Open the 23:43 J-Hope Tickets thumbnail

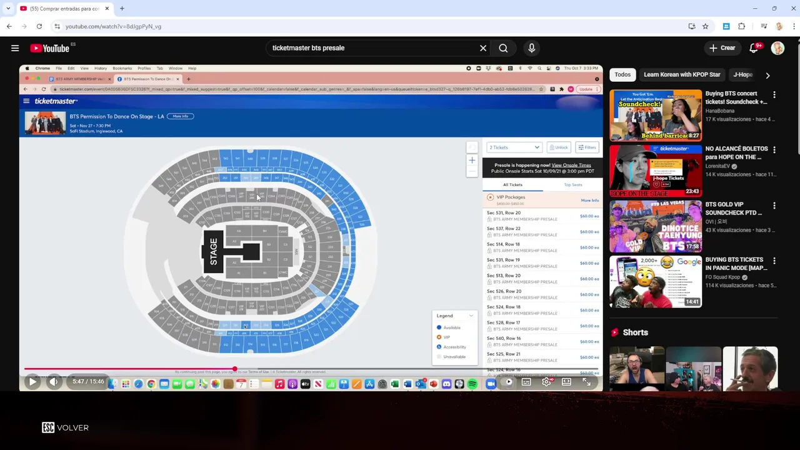(656, 171)
